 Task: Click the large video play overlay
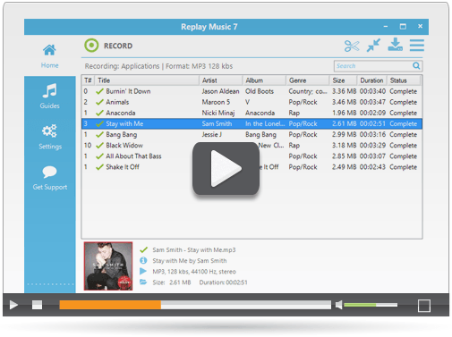pyautogui.click(x=226, y=168)
